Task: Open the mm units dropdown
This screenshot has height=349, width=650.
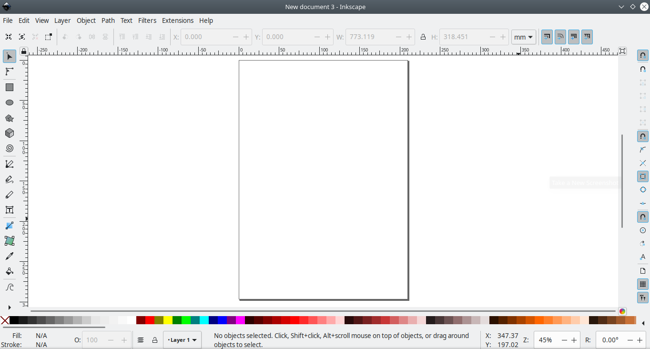Action: 524,37
